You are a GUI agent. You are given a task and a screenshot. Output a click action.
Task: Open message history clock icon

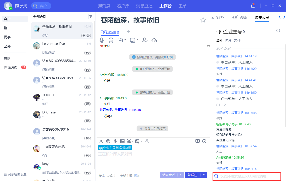pos(204,141)
